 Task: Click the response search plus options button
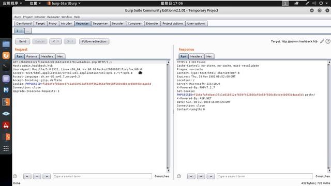pyautogui.click(x=201, y=176)
